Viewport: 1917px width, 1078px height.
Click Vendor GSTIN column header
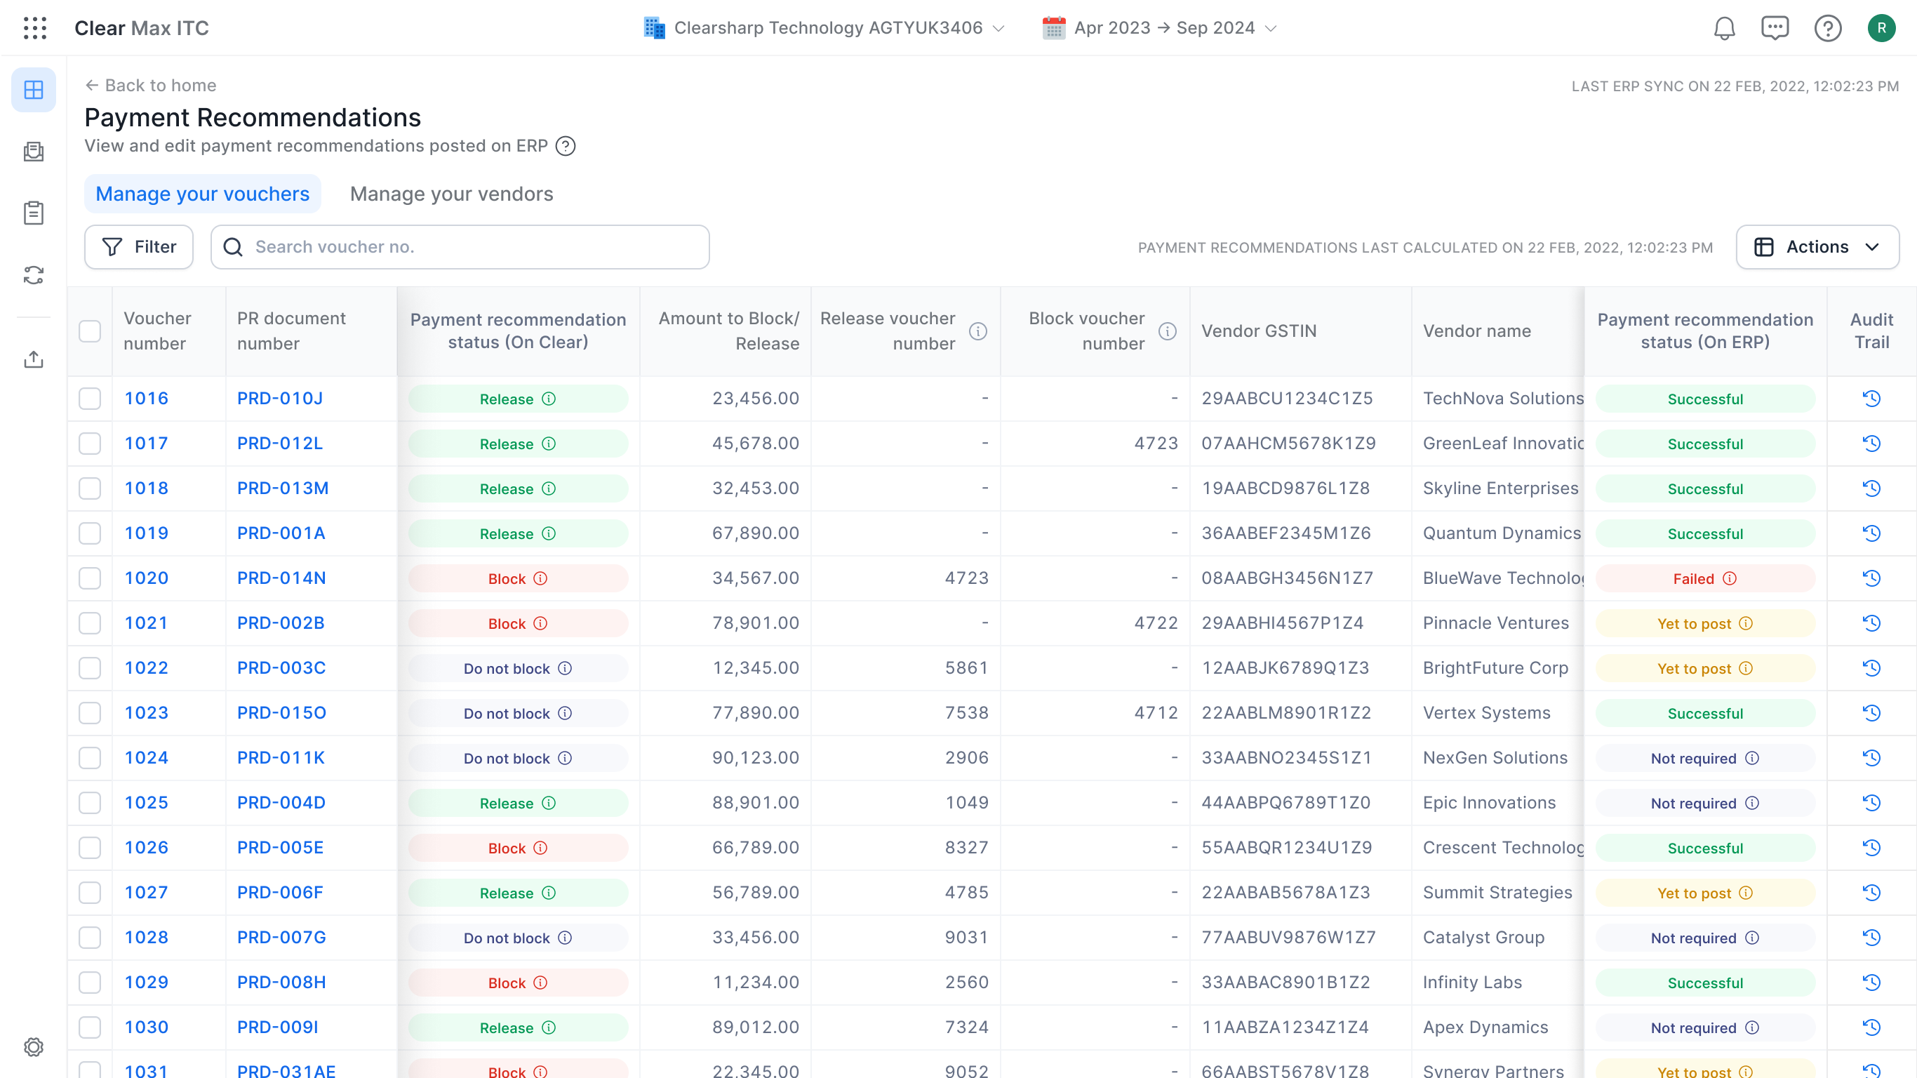point(1259,331)
